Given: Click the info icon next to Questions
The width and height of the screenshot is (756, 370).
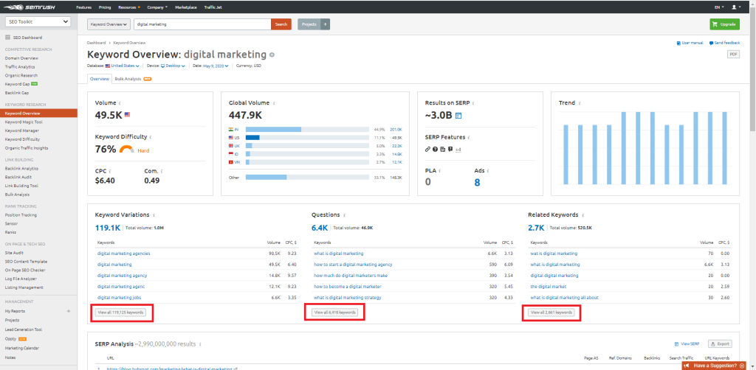Looking at the screenshot, I should coord(344,215).
